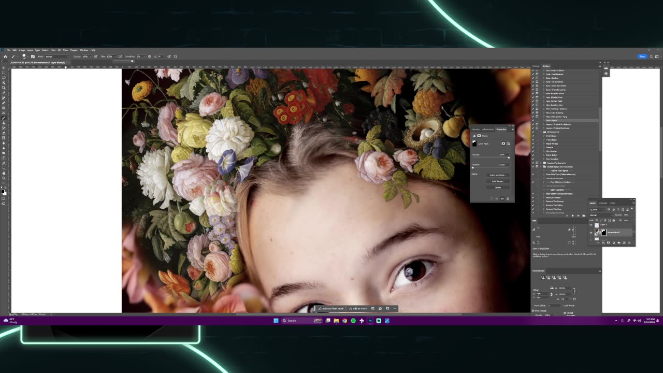This screenshot has height=373, width=663.
Task: Select the Move tool
Action: (x=4, y=68)
